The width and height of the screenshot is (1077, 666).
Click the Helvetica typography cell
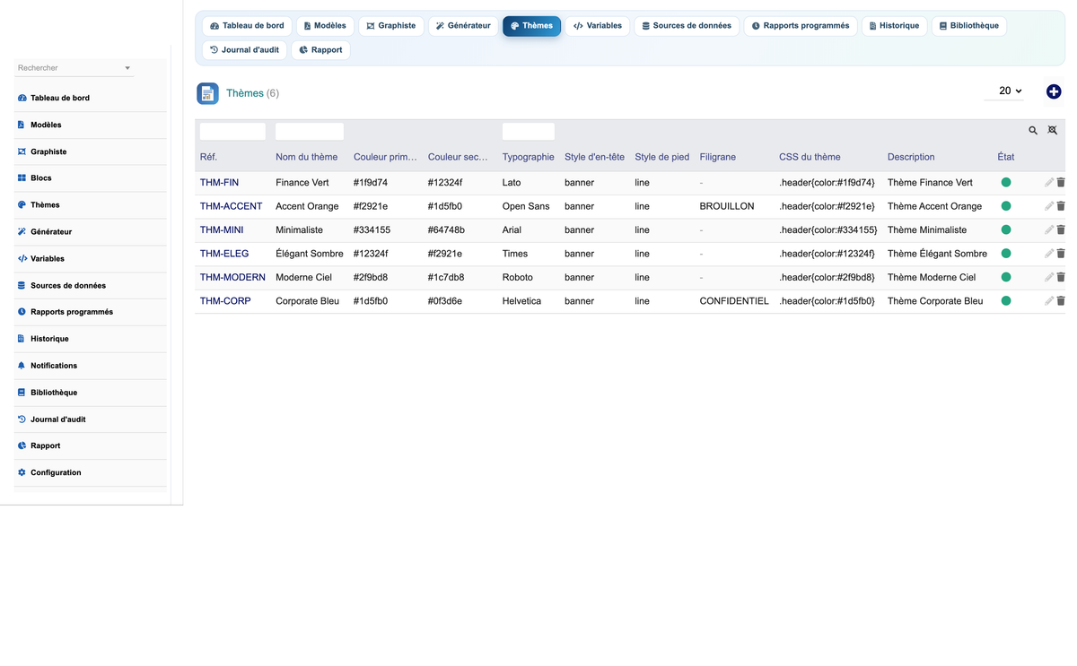coord(521,301)
